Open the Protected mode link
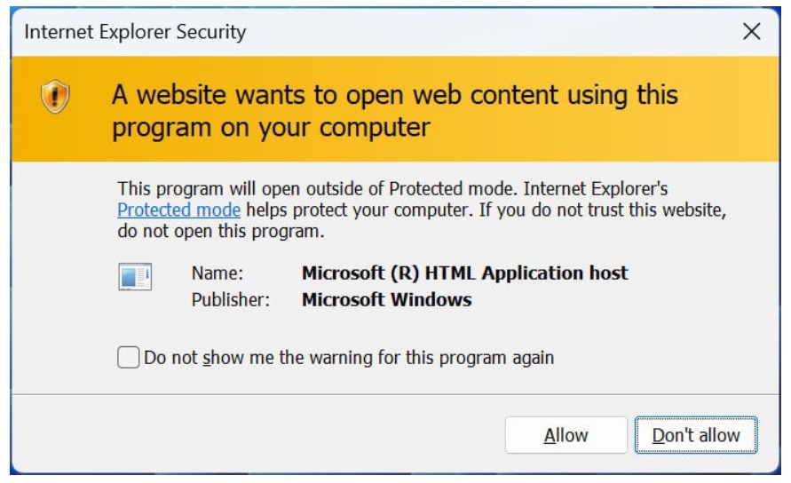The height and width of the screenshot is (483, 791). point(178,210)
